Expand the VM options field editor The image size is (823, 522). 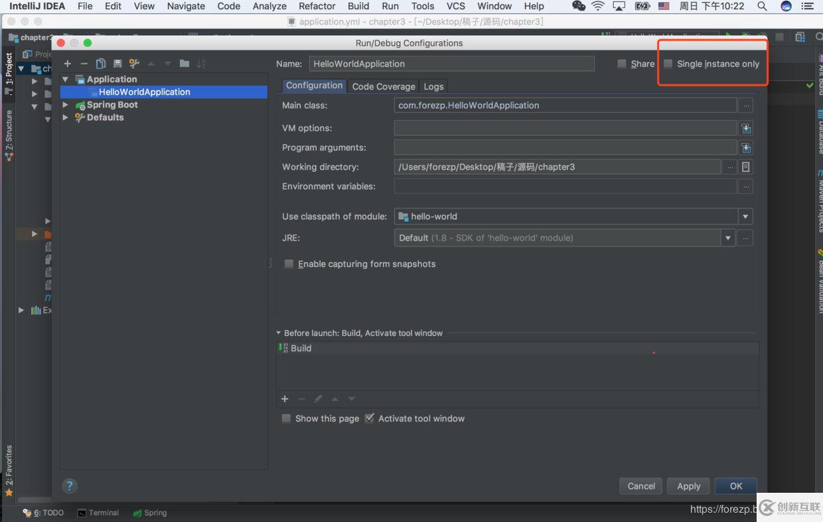coord(745,128)
